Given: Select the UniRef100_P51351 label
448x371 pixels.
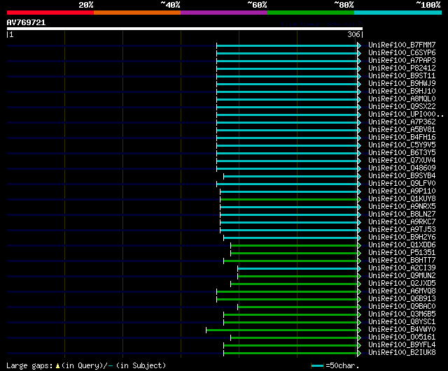Looking at the screenshot, I should 402,253.
